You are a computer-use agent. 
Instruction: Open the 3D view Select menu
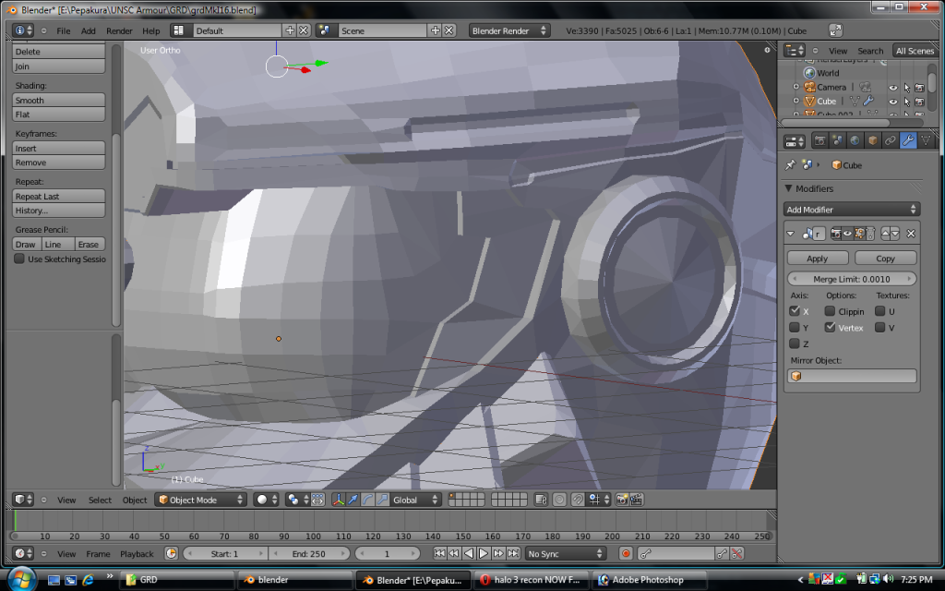click(100, 500)
